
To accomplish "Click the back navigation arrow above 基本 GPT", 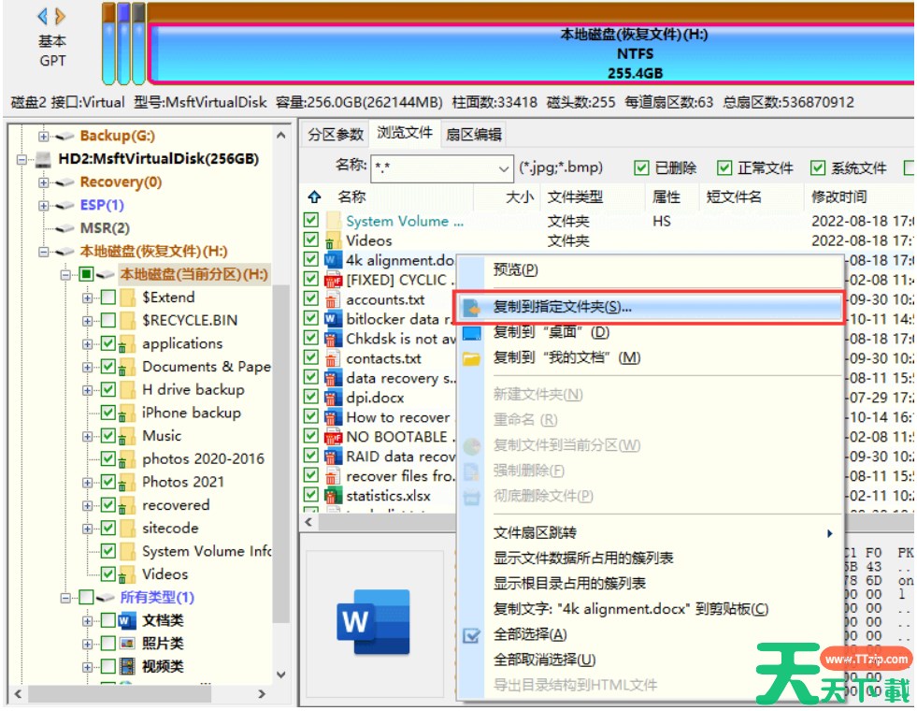I will click(43, 17).
